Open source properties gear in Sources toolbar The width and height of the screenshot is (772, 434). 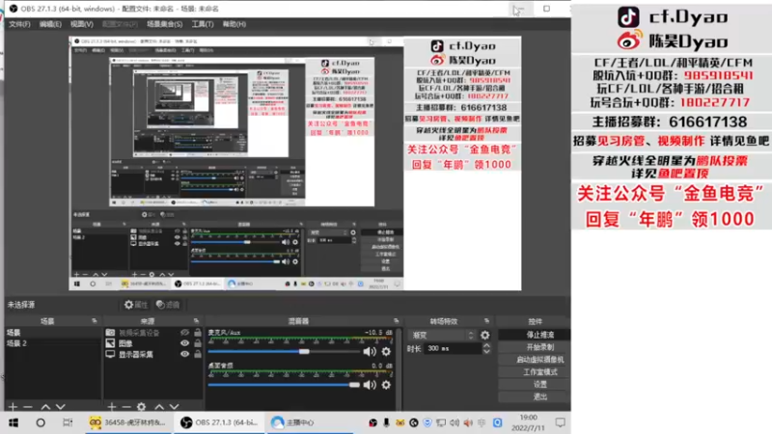point(141,407)
